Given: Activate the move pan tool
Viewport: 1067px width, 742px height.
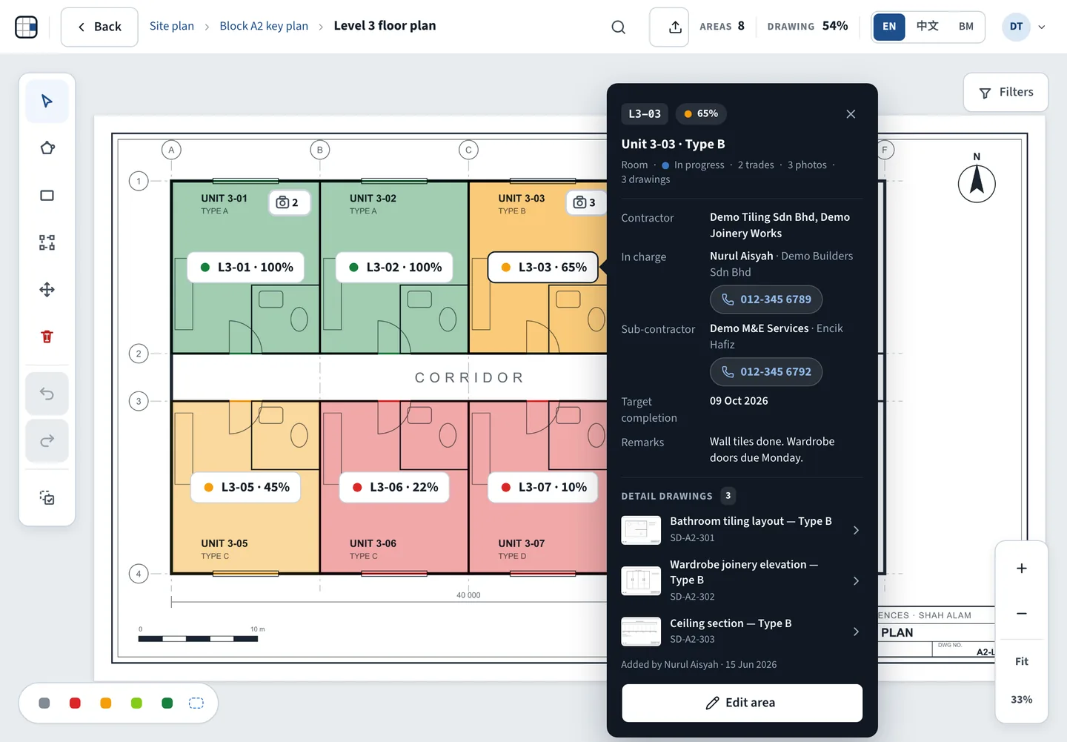Looking at the screenshot, I should (x=47, y=290).
